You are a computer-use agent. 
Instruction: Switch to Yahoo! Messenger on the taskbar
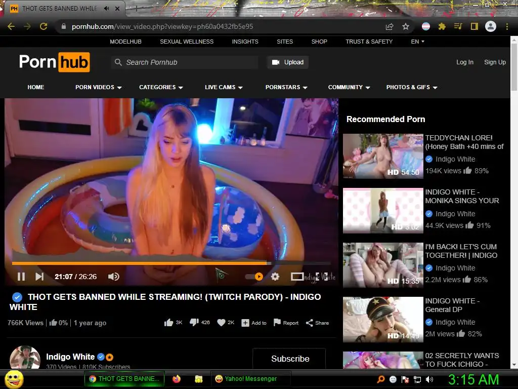pyautogui.click(x=250, y=379)
